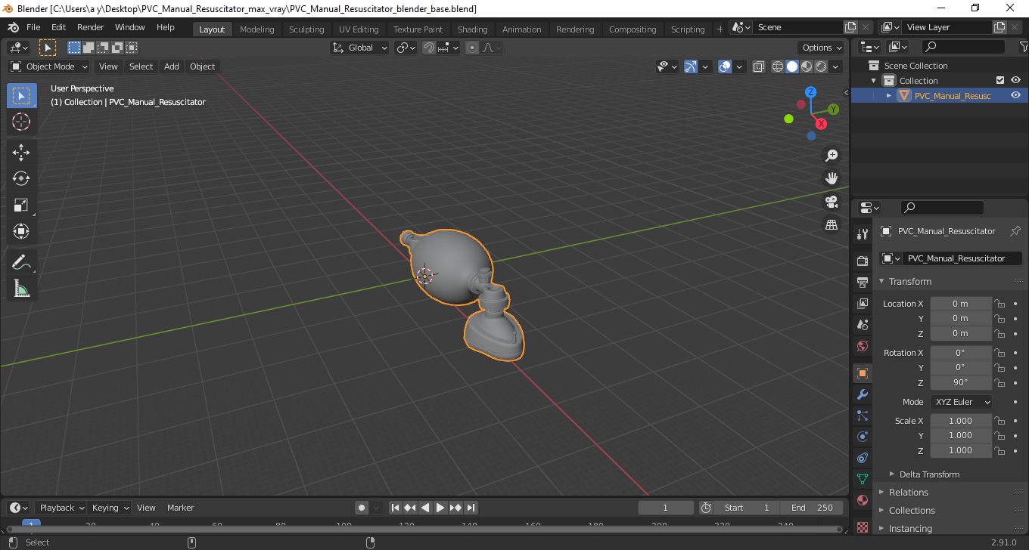Pin the properties editor context
This screenshot has height=550, width=1029.
point(1015,231)
